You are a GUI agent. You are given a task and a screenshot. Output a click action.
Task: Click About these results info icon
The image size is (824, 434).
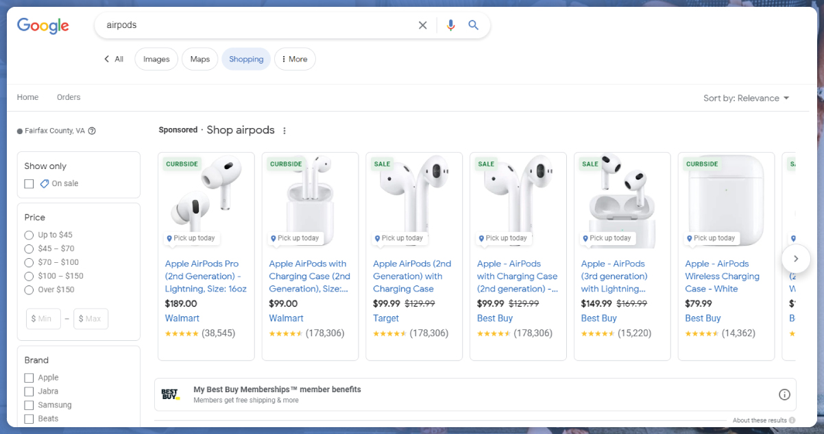(x=792, y=420)
